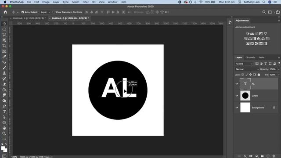This screenshot has height=158, width=281.
Task: Select the Object Selection tool
Action: [4, 40]
